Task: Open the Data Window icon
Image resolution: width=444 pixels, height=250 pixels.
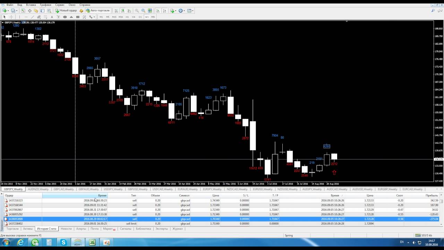Action: 29,10
